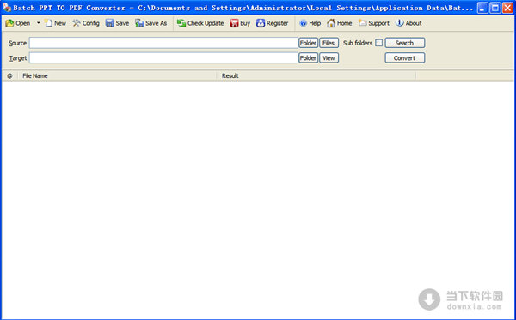Select source Files button
516x320 pixels.
[329, 43]
